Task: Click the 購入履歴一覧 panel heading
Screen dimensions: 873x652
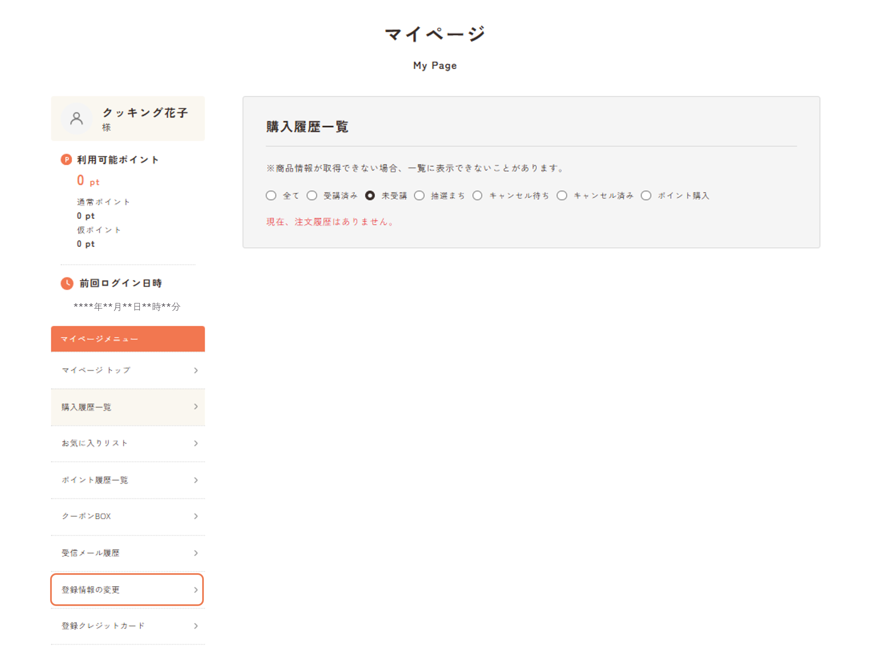Action: [x=307, y=127]
